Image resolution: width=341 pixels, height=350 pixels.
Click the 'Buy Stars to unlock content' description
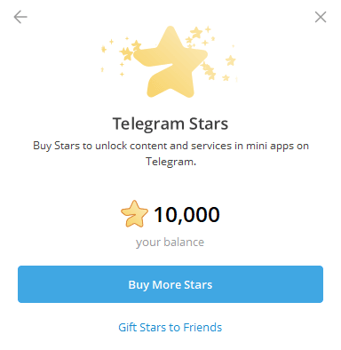170,154
